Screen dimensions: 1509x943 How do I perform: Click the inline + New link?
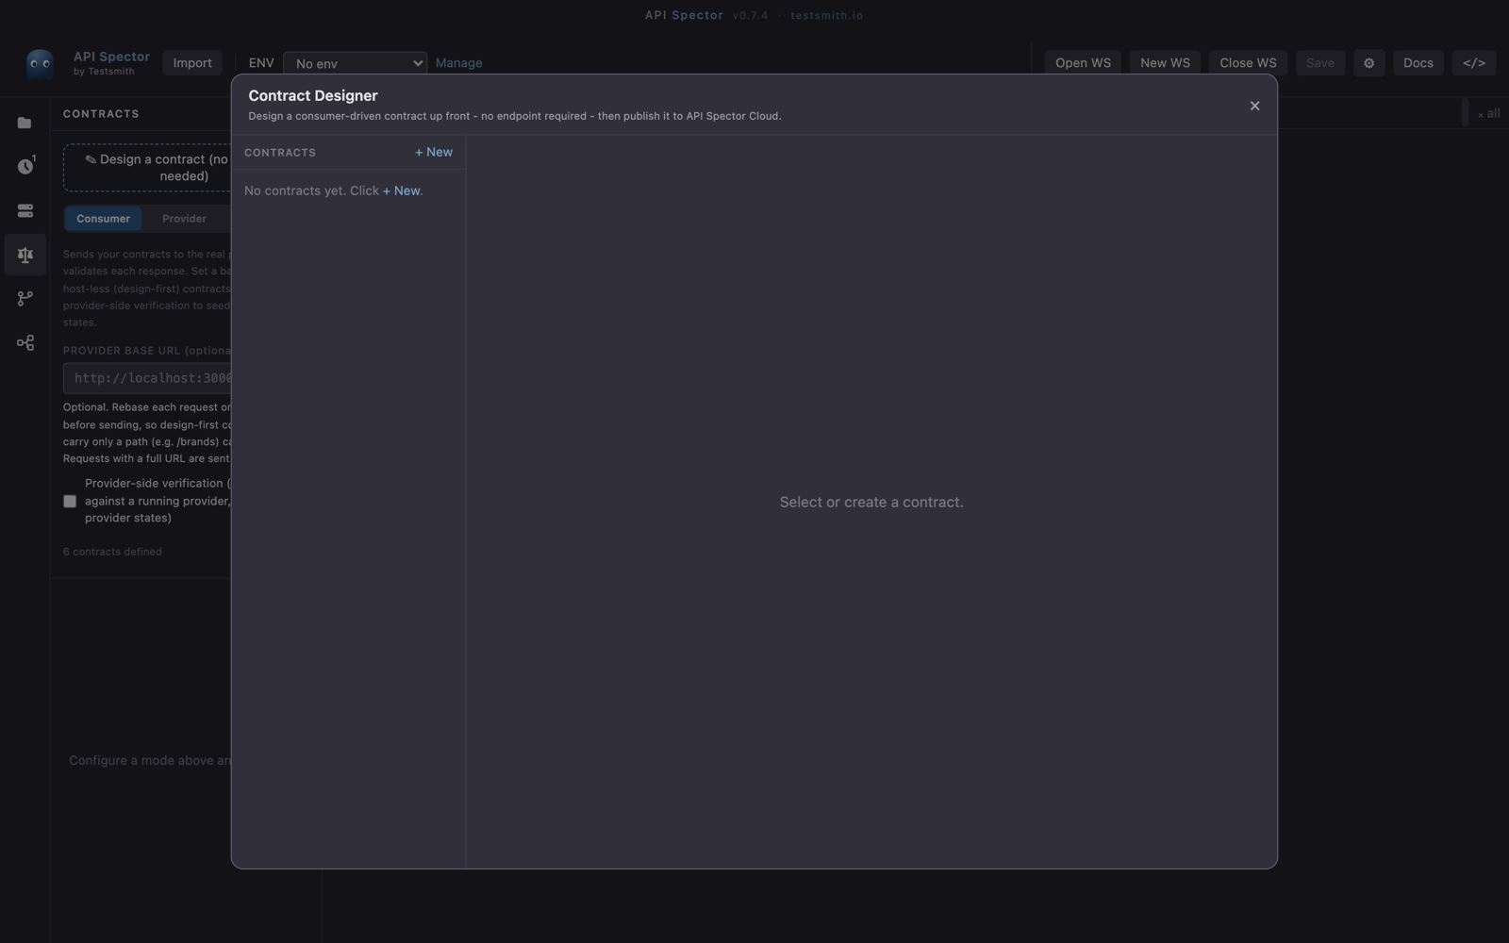coord(401,190)
